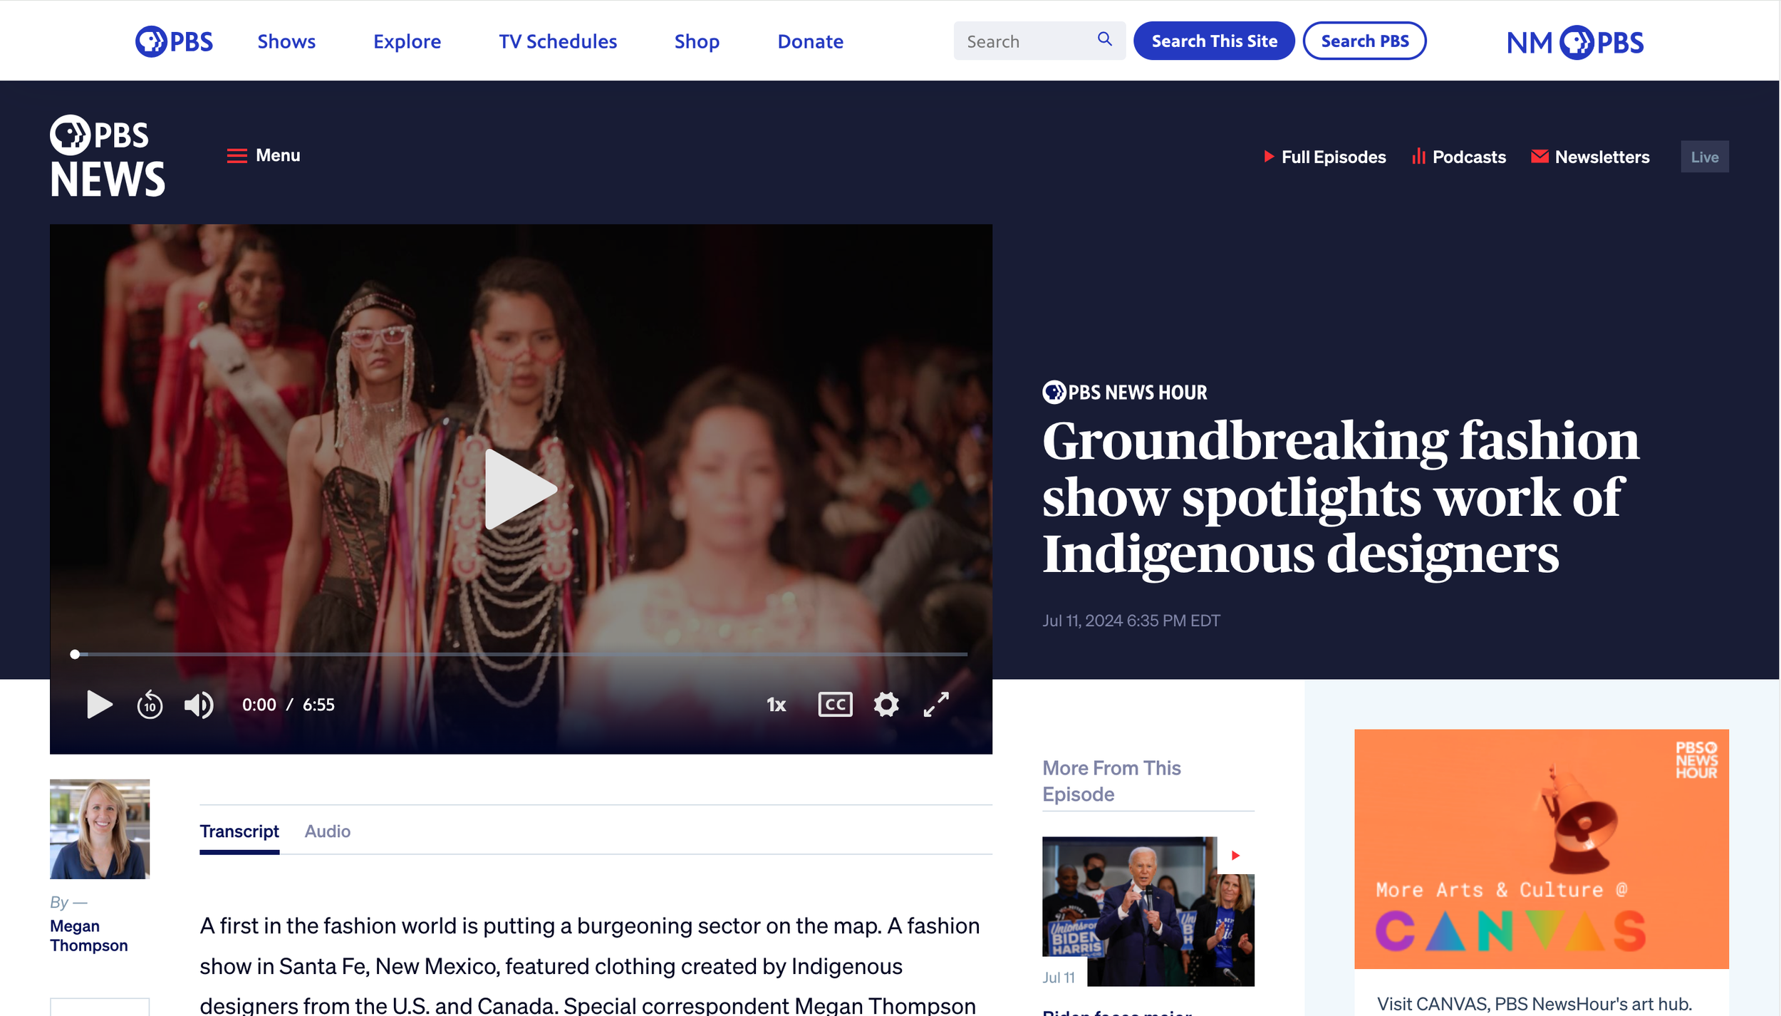Toggle closed captions on video
Image resolution: width=1781 pixels, height=1016 pixels.
click(x=835, y=705)
